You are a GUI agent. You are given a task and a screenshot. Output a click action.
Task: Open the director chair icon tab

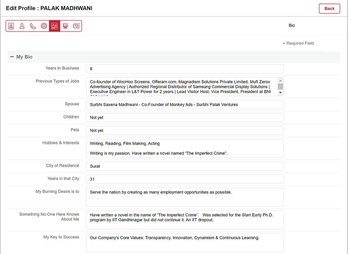pos(65,26)
